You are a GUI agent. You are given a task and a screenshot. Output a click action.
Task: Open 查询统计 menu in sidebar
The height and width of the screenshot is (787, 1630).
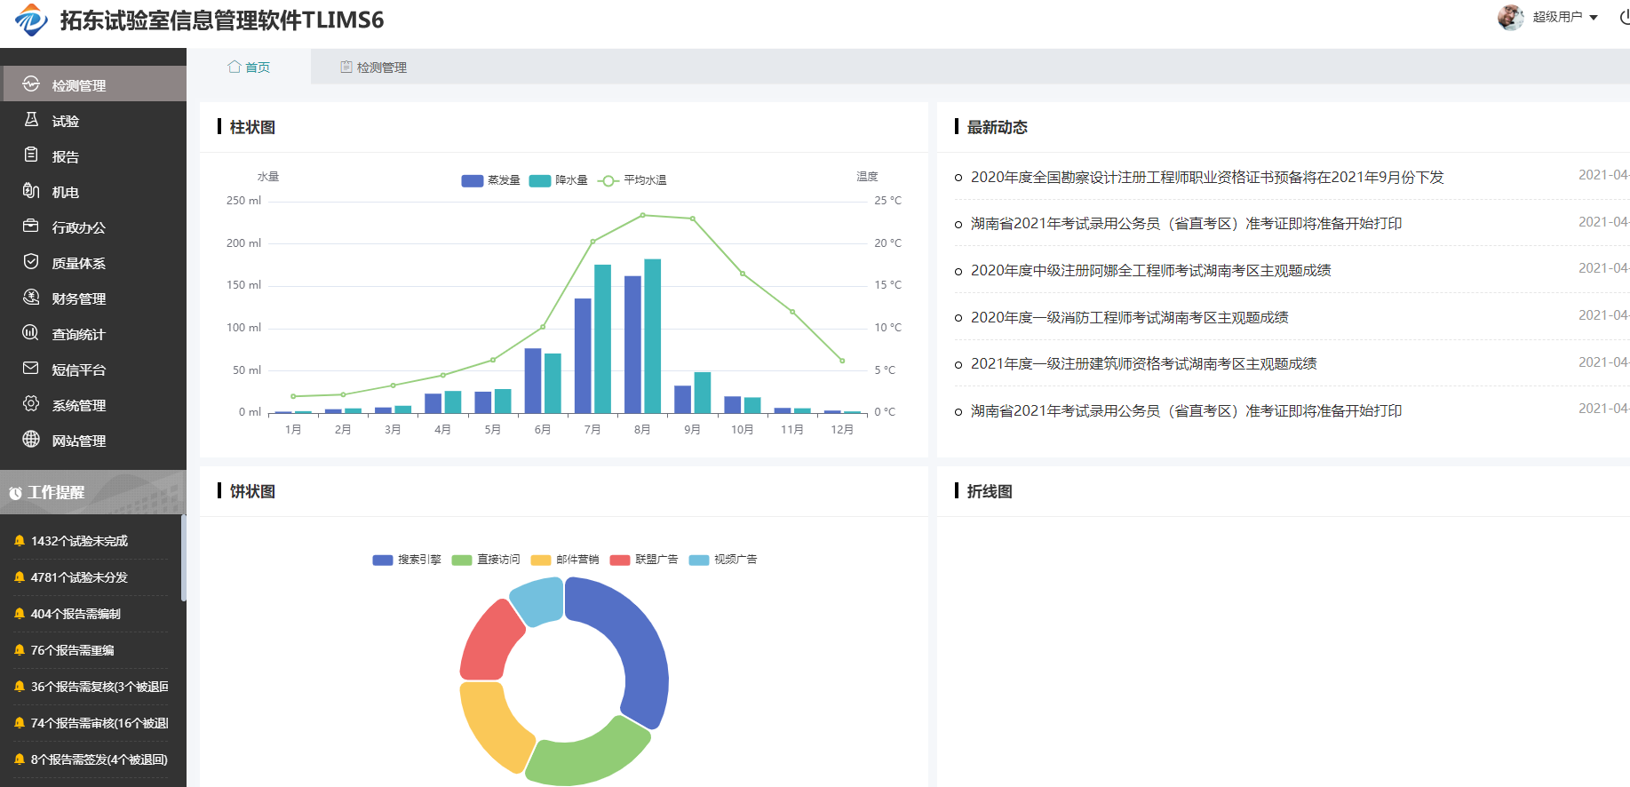pyautogui.click(x=93, y=333)
